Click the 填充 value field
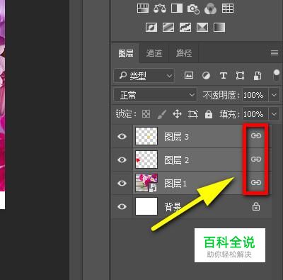The width and height of the screenshot is (283, 280). click(x=255, y=114)
